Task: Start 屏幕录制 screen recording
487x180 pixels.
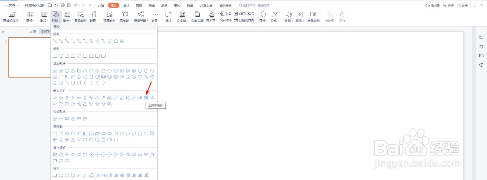Action: (x=313, y=17)
